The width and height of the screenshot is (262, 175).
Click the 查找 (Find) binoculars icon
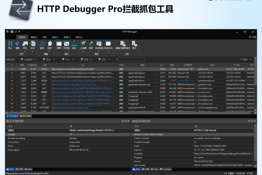coord(42,44)
